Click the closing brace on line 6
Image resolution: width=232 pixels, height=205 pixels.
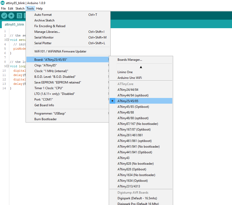pos(11,53)
